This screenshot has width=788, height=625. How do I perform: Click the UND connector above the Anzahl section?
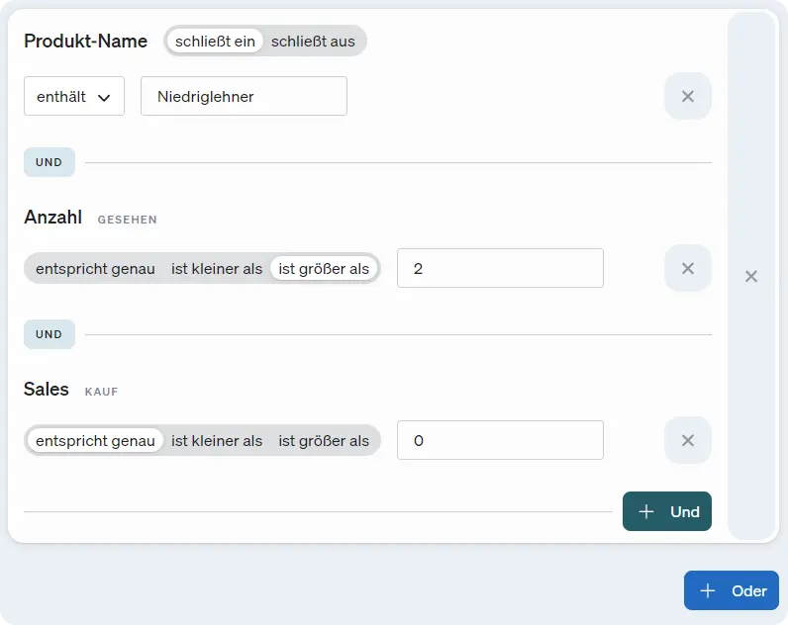[x=49, y=162]
